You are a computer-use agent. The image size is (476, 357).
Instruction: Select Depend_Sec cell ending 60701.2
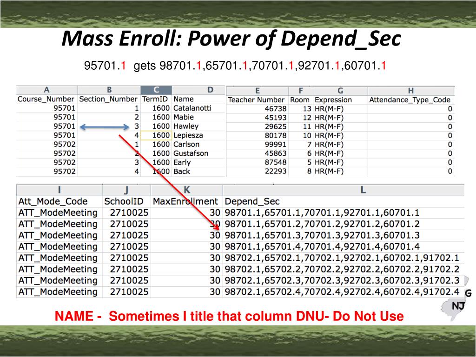tap(344, 224)
